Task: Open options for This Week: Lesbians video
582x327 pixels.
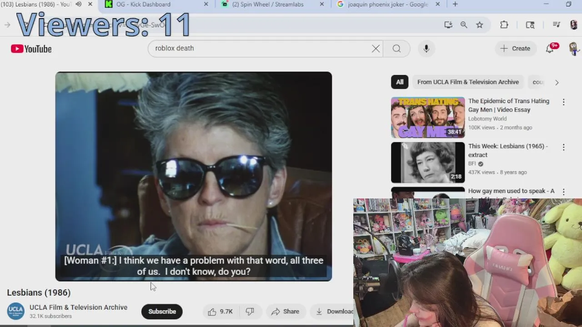Action: tap(563, 147)
